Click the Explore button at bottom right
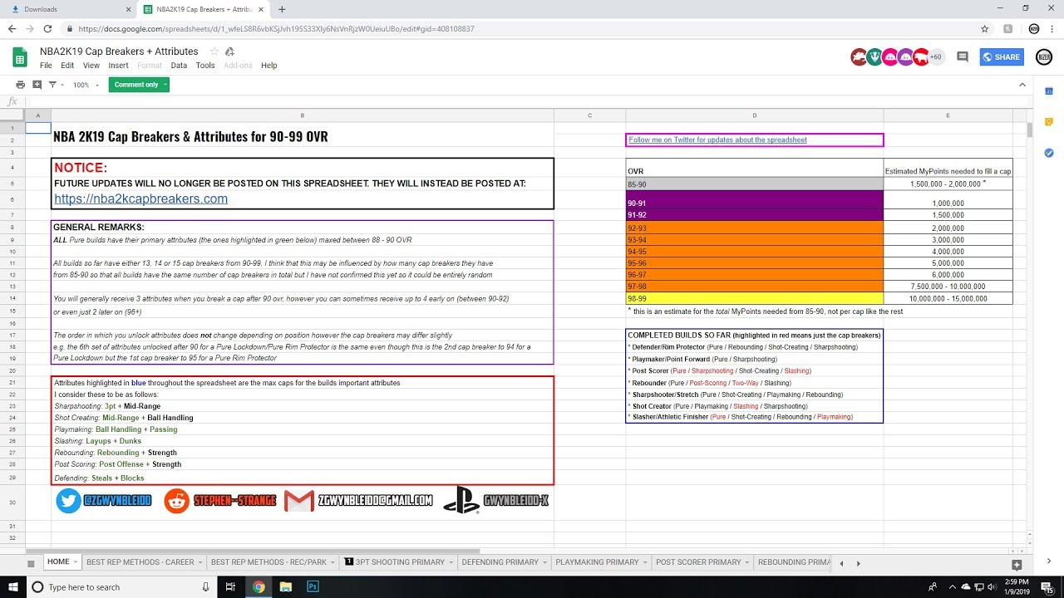 point(1017,564)
